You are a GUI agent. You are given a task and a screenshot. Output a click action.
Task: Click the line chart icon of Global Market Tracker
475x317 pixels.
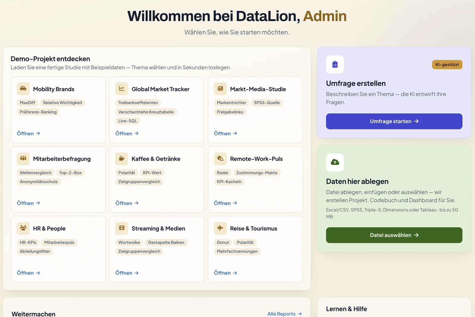[x=122, y=89]
